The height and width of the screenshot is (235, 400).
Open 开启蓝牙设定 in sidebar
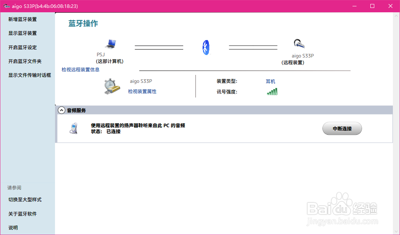tap(23, 47)
